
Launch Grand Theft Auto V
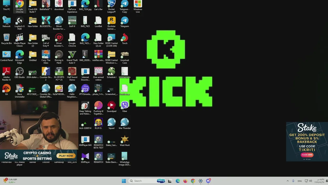pos(72,57)
